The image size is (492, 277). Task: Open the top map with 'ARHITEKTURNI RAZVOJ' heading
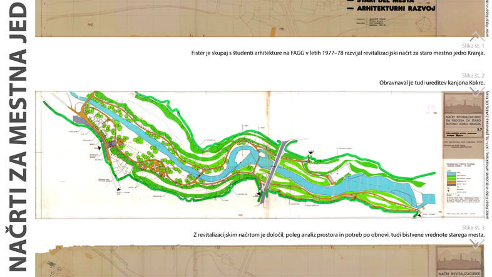(x=250, y=18)
